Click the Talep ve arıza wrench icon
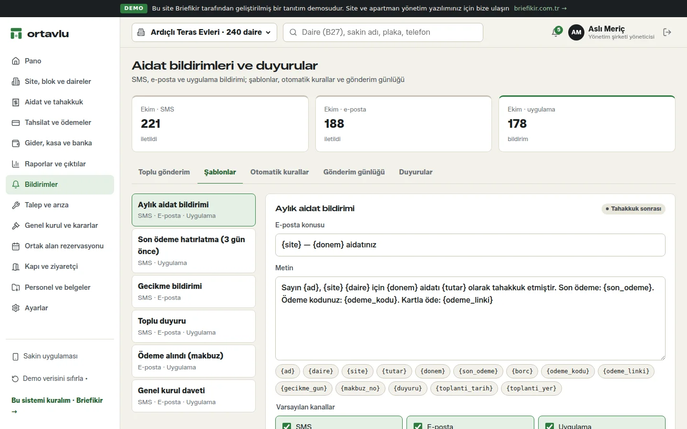This screenshot has height=429, width=687. pos(16,205)
